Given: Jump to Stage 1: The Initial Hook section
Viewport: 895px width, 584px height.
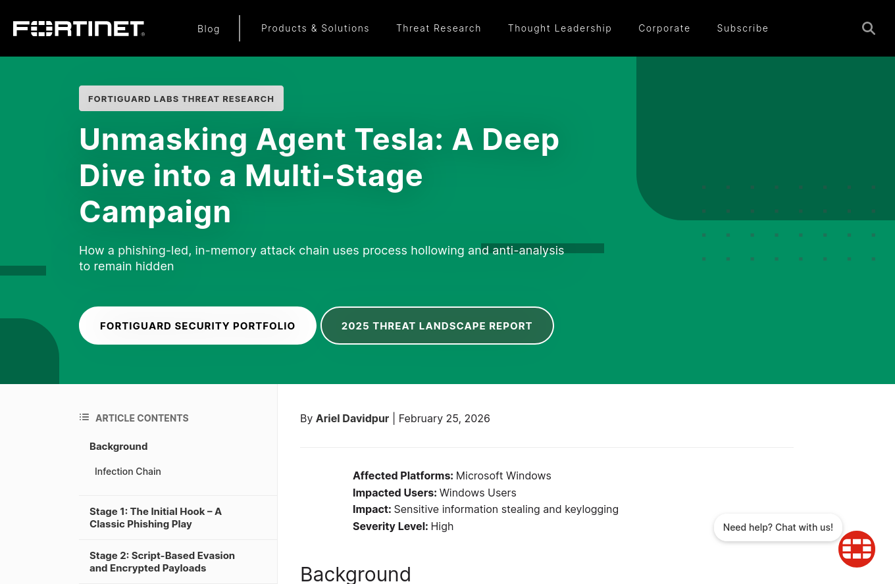Looking at the screenshot, I should coord(155,518).
